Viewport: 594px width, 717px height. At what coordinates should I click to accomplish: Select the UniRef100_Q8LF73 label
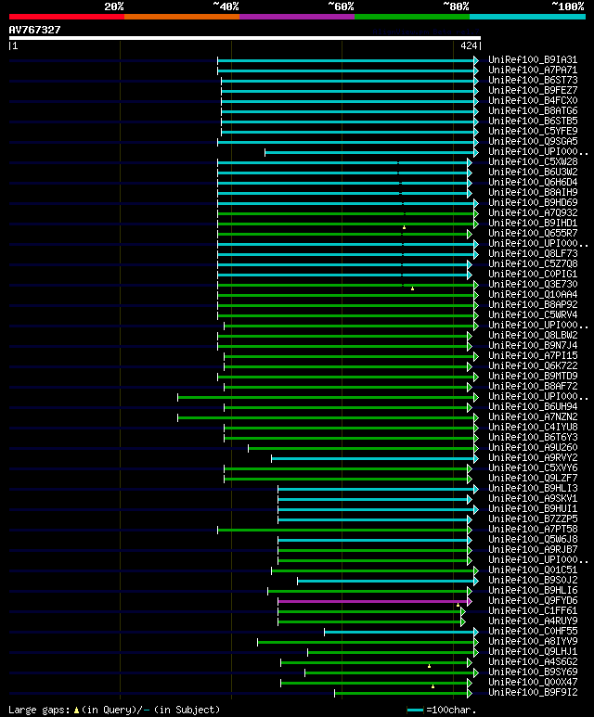[x=533, y=254]
